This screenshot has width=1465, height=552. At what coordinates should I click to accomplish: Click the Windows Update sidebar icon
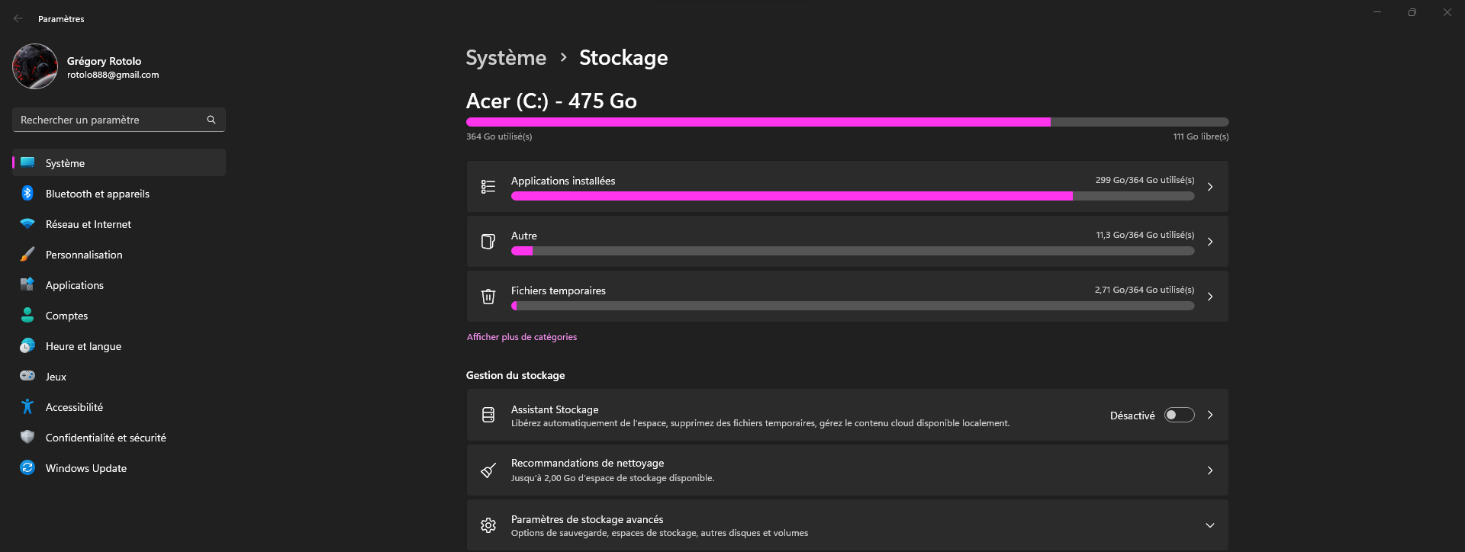click(x=27, y=468)
